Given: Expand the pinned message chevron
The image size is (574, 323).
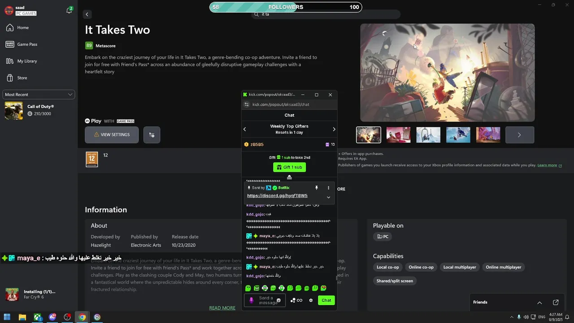Looking at the screenshot, I should click(328, 197).
